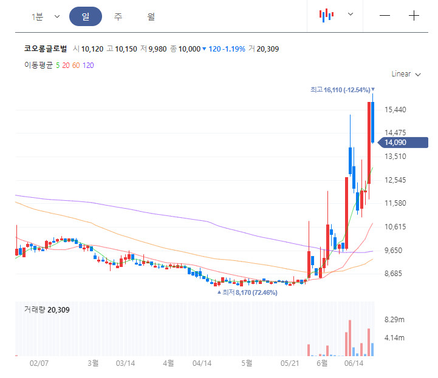This screenshot has width=438, height=378.
Task: Click the 06/14 date axis label
Action: coord(354,363)
